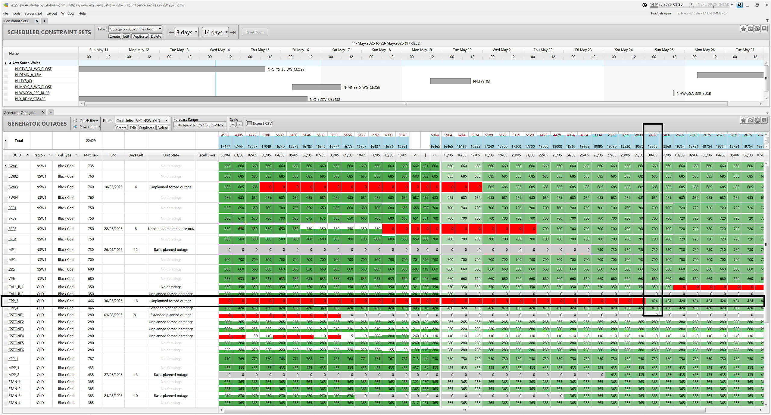The width and height of the screenshot is (771, 415).
Task: Click generator outages horizontal scrollbar
Action: pyautogui.click(x=464, y=410)
